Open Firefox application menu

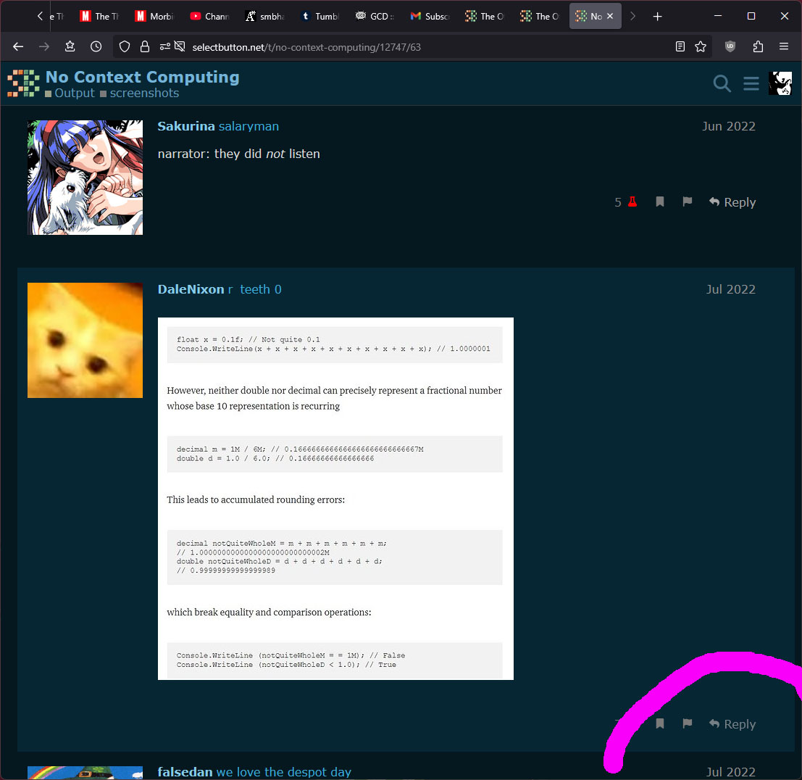784,46
